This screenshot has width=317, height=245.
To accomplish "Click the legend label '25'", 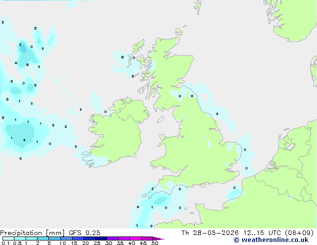I will pyautogui.click(x=97, y=243).
